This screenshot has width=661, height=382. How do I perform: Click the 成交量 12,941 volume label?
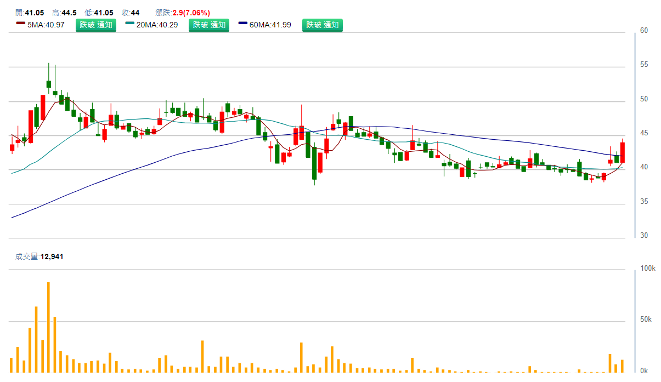click(39, 256)
